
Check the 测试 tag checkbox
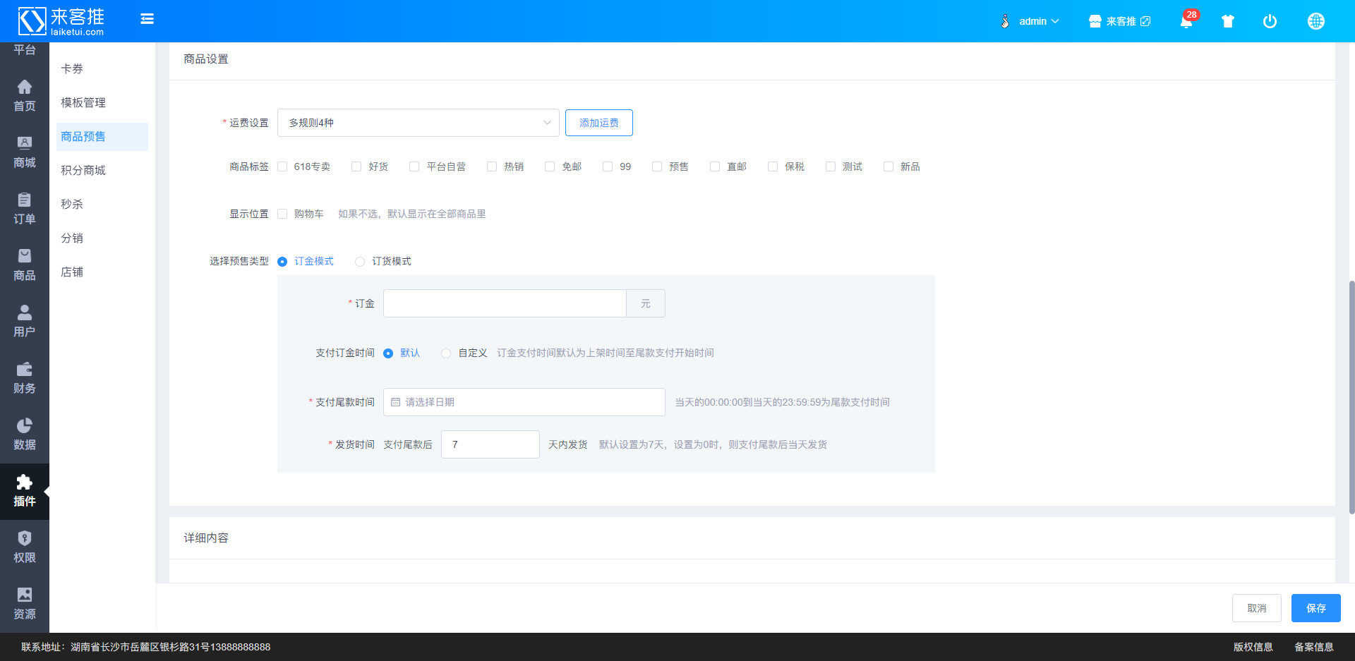pos(831,166)
